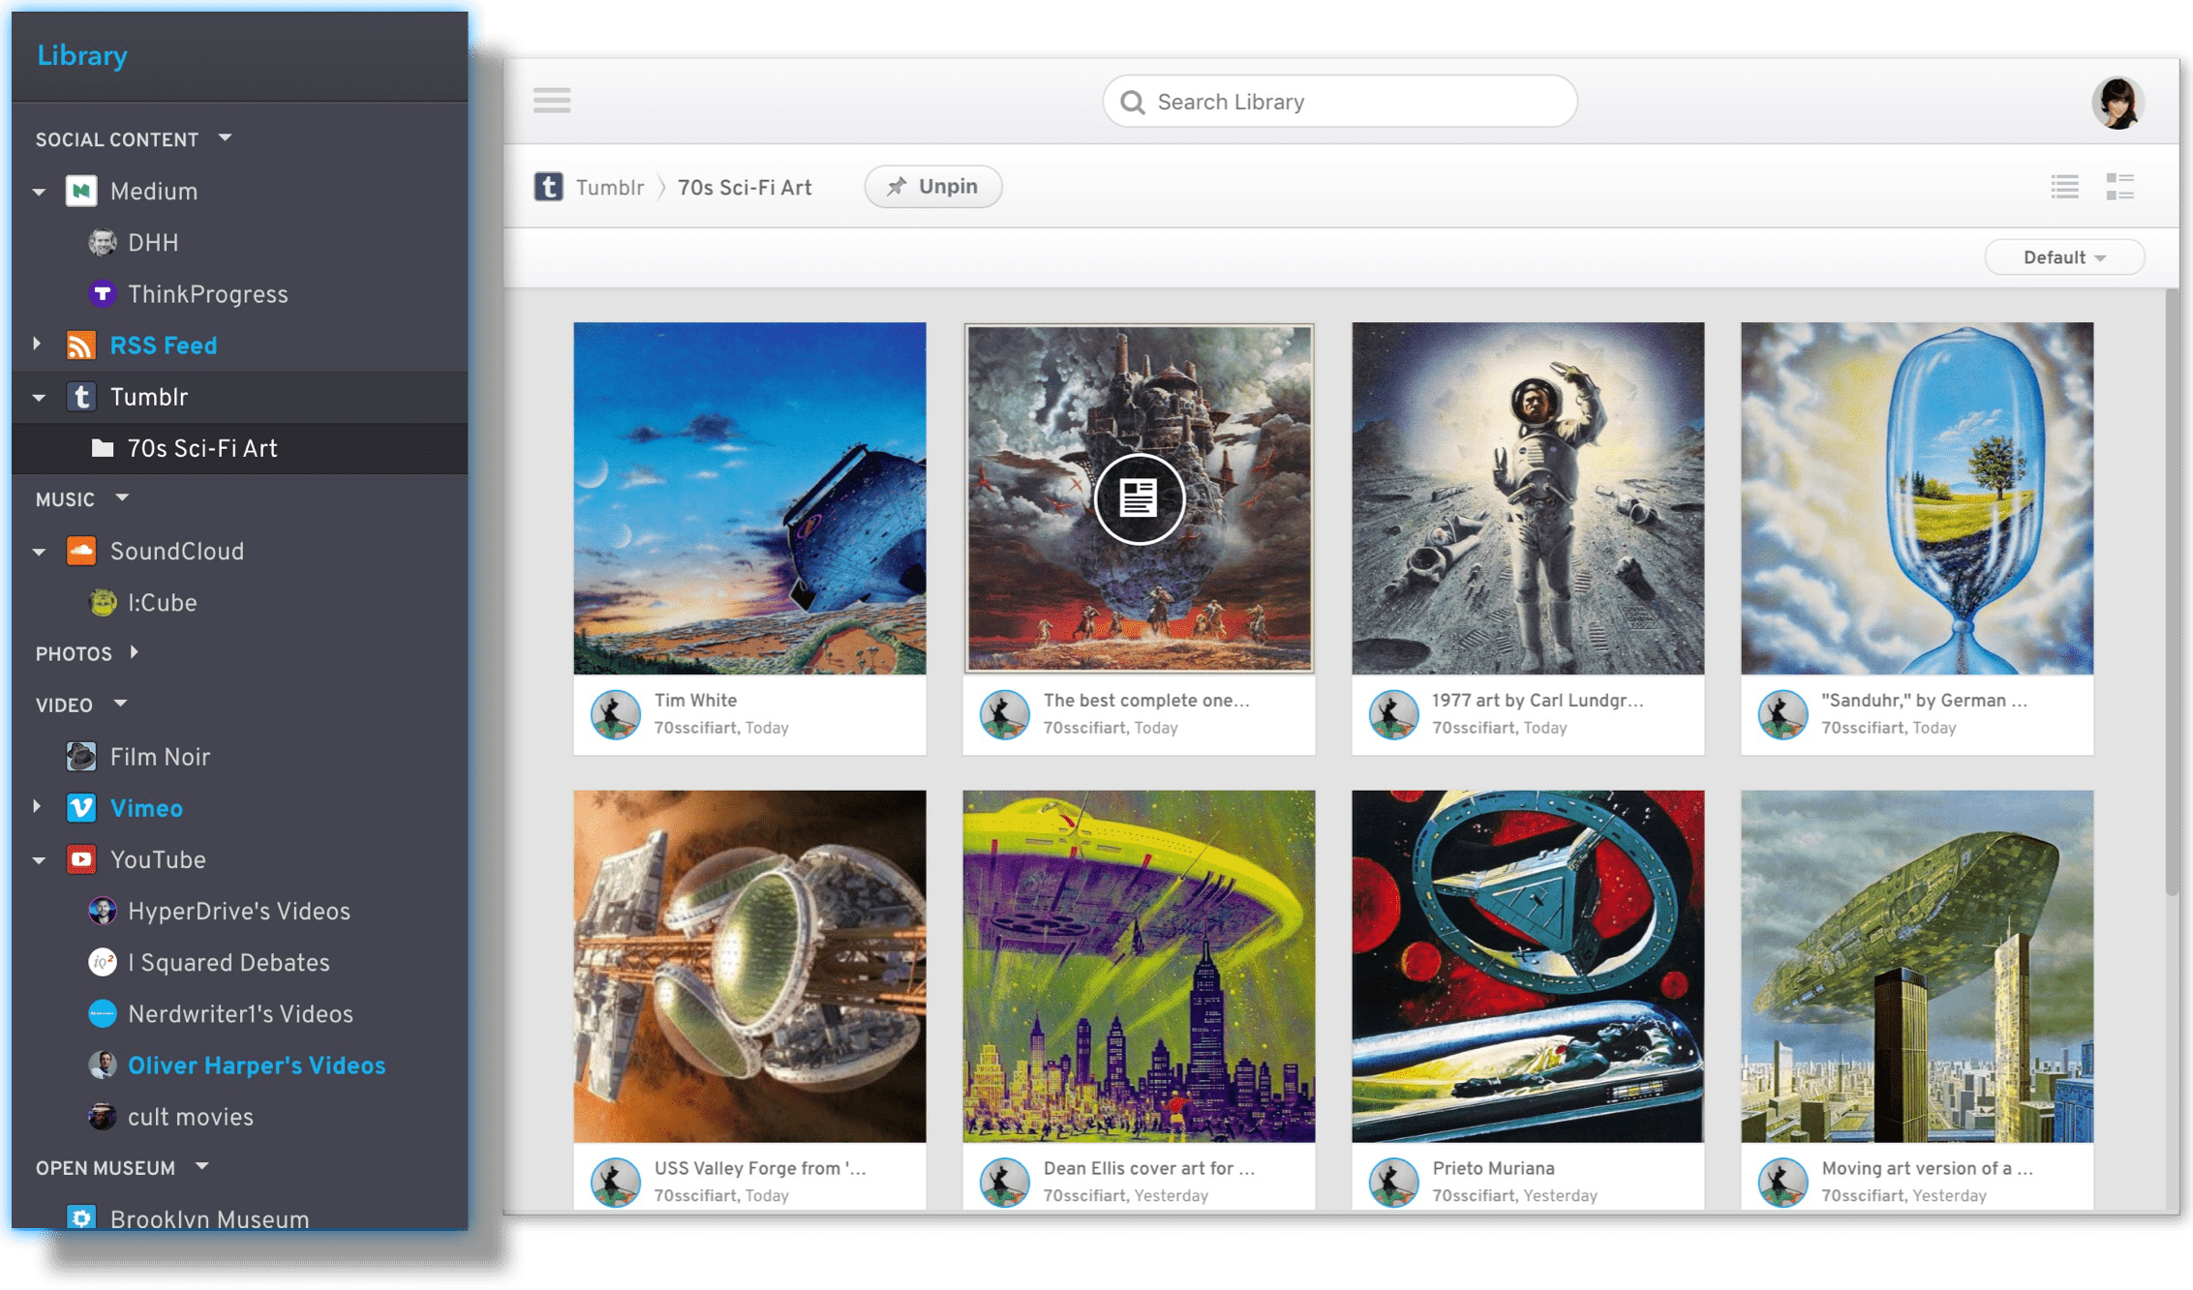Click the Tim White post author avatar

(615, 714)
